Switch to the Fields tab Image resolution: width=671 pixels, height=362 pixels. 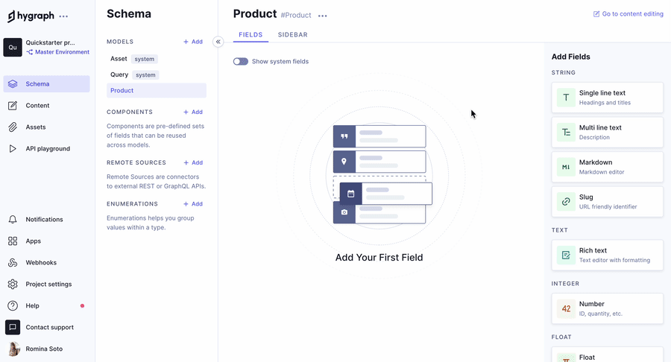[251, 35]
